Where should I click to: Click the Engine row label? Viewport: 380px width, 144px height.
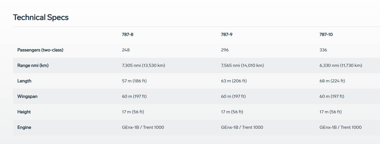[x=24, y=127]
